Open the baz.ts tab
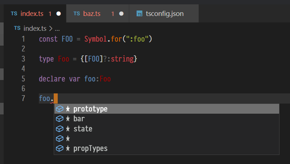Image resolution: width=290 pixels, height=164 pixels. pos(98,13)
